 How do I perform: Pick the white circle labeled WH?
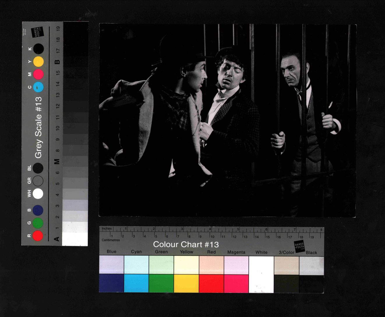(38, 194)
